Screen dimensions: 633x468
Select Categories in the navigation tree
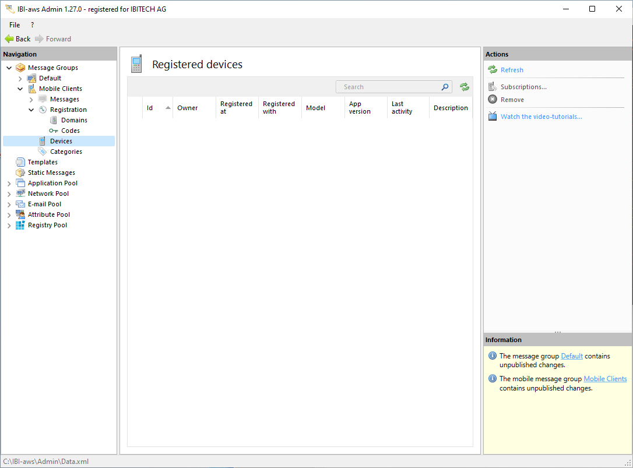pyautogui.click(x=66, y=152)
